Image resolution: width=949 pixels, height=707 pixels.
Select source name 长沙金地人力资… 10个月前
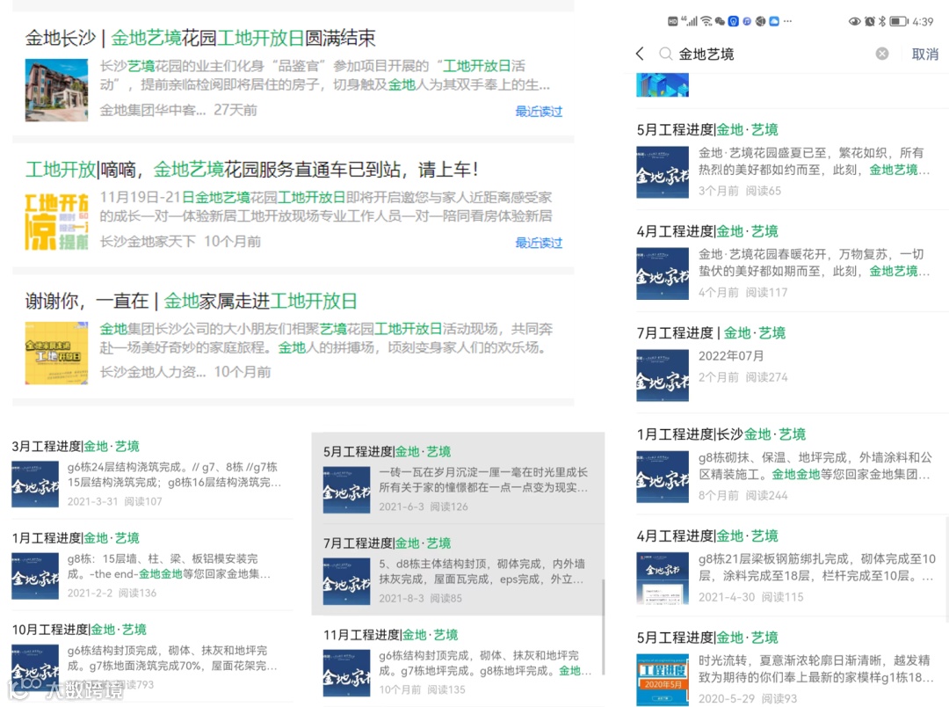185,371
